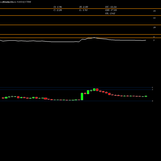Click the OL: 2.62 reading

tap(110, 14)
